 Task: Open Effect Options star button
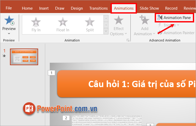(118, 20)
